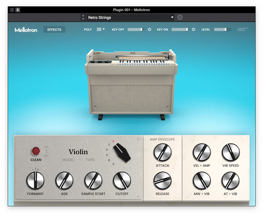Click the Formant knob

(35, 180)
